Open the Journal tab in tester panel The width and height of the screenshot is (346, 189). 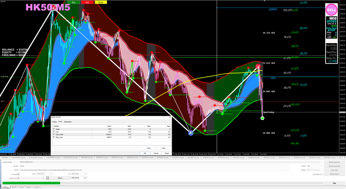[37, 187]
